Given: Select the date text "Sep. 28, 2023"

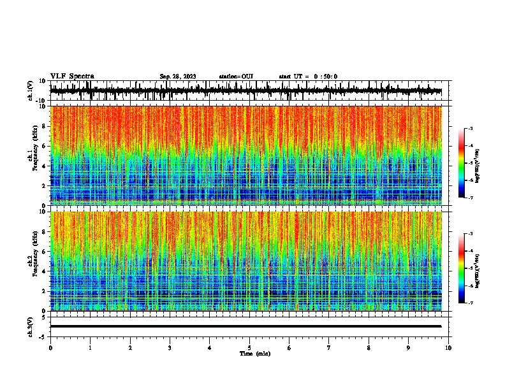Looking at the screenshot, I should point(178,76).
